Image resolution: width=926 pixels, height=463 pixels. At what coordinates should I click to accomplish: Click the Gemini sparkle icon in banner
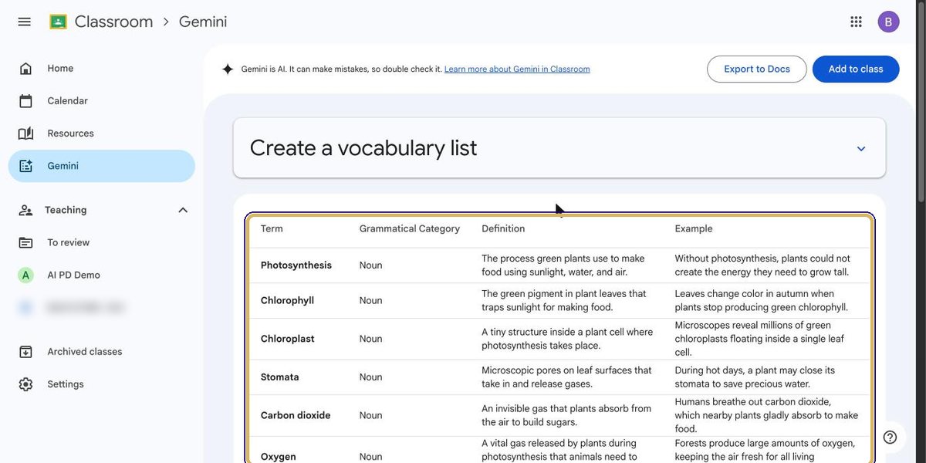(x=228, y=69)
